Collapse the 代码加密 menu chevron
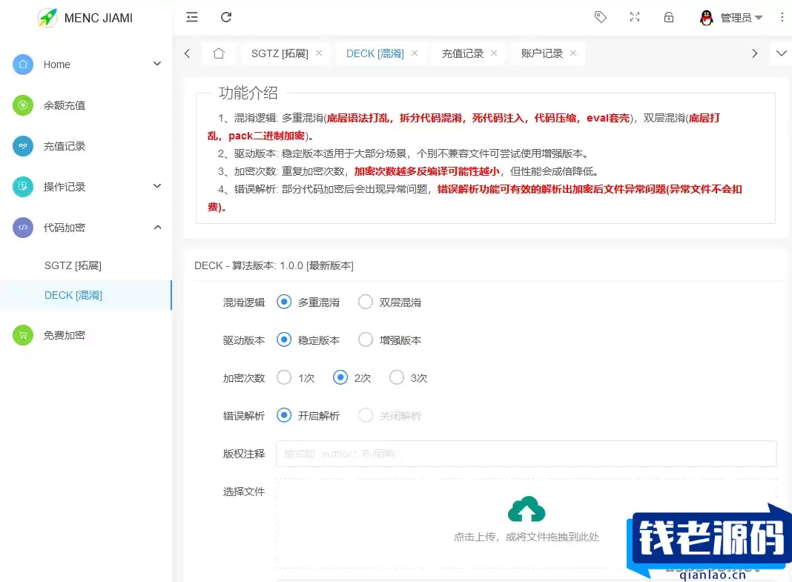 point(157,227)
